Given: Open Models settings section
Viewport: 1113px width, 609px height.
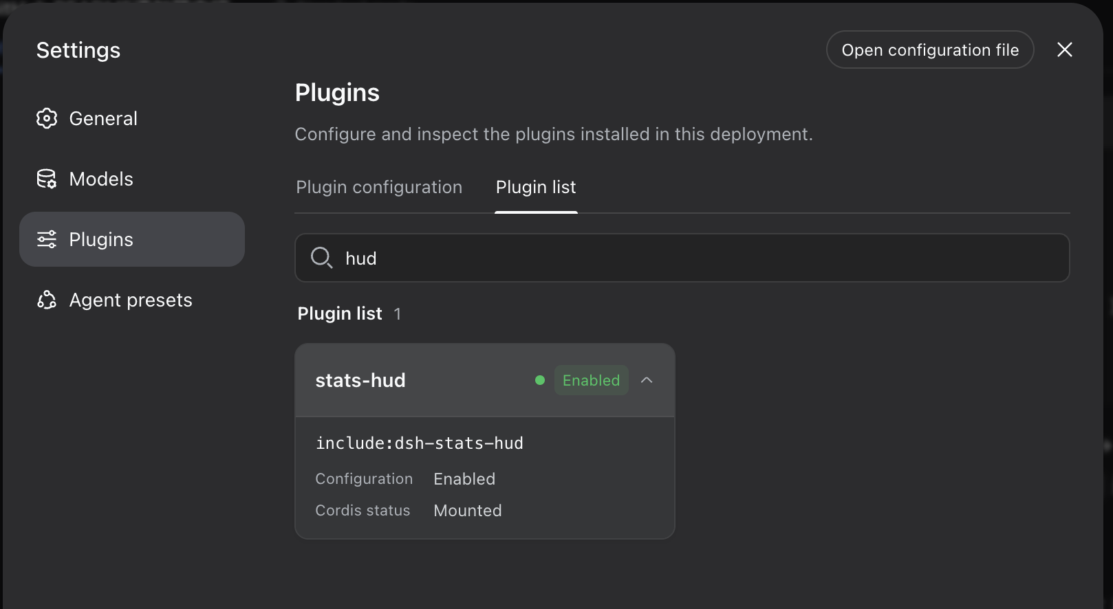Looking at the screenshot, I should (132, 179).
